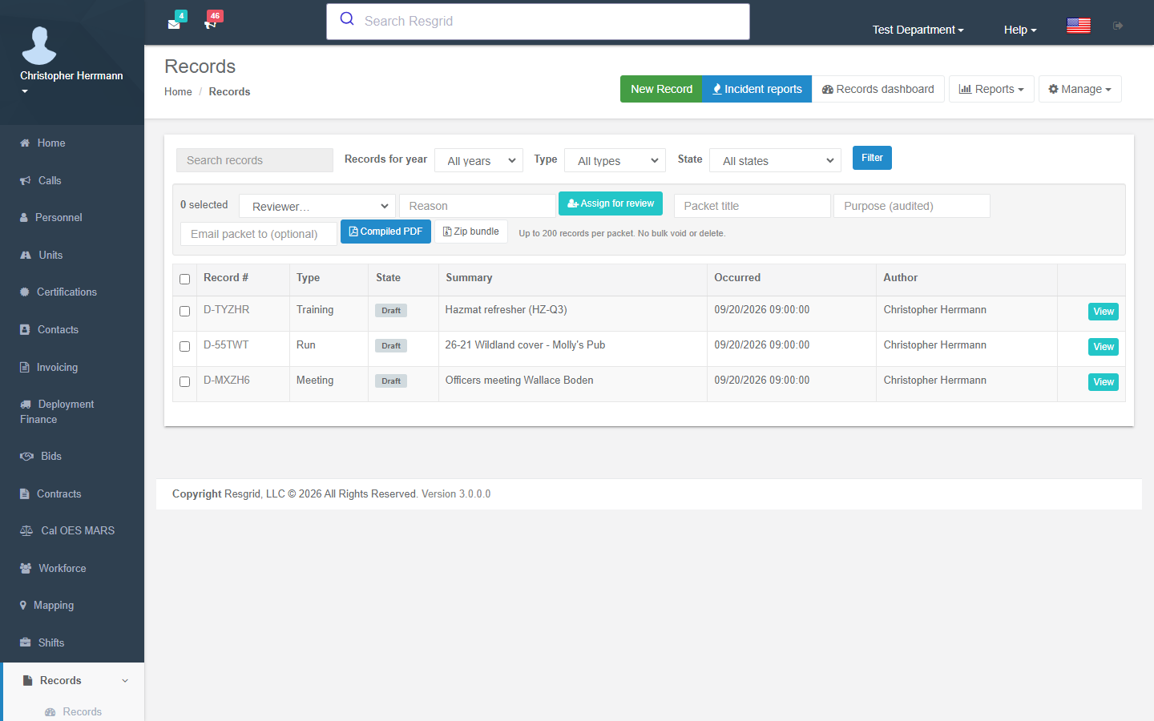Open the Type filter dropdown
Image resolution: width=1154 pixels, height=721 pixels.
(615, 160)
